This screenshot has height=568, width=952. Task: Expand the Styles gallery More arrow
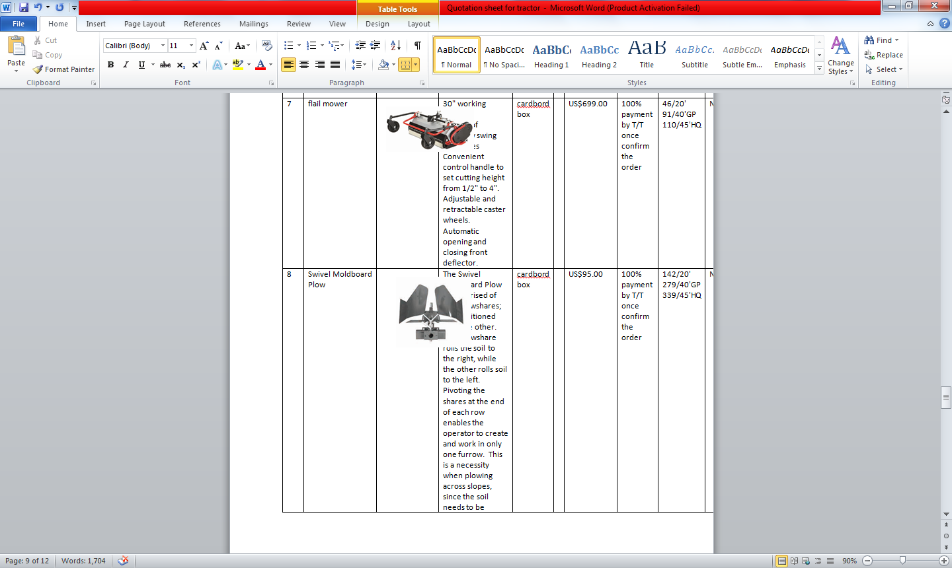click(x=819, y=68)
